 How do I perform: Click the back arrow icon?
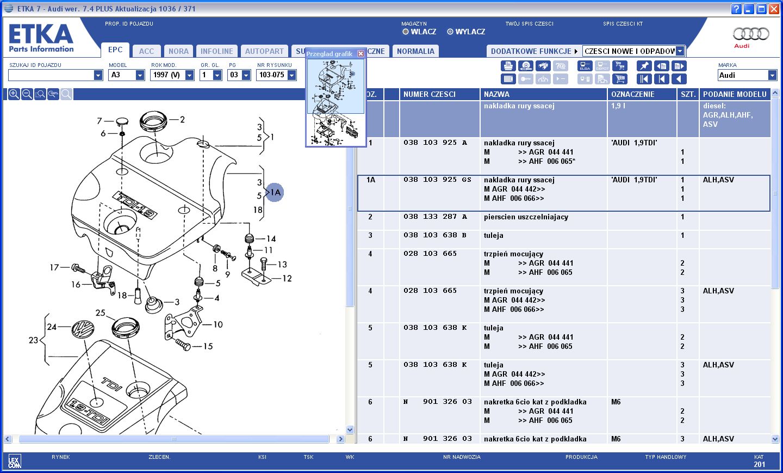(679, 79)
